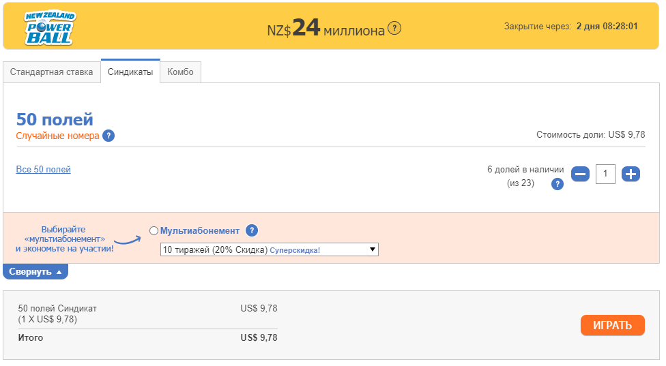Open help icon beside available shares count
The image size is (666, 366).
click(x=558, y=184)
